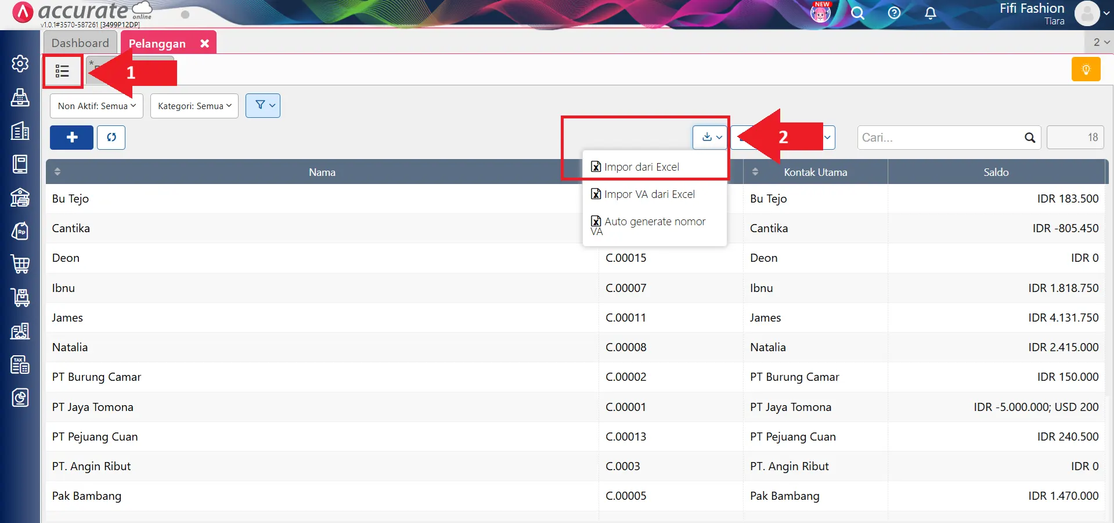The image size is (1114, 523).
Task: Select Impor dari Excel menu option
Action: (x=641, y=167)
